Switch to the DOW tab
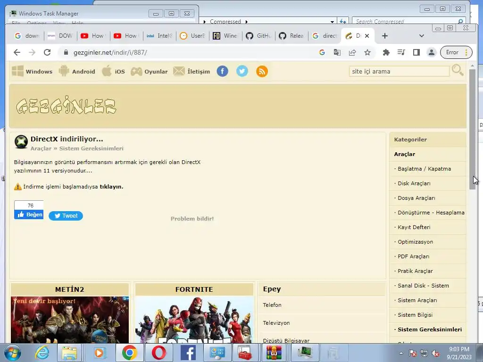 coord(60,36)
